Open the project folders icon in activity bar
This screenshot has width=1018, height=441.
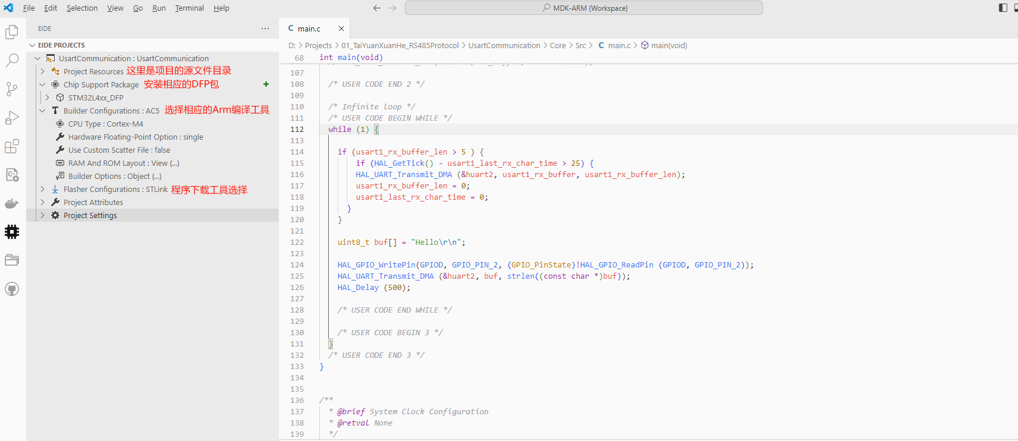[x=12, y=260]
